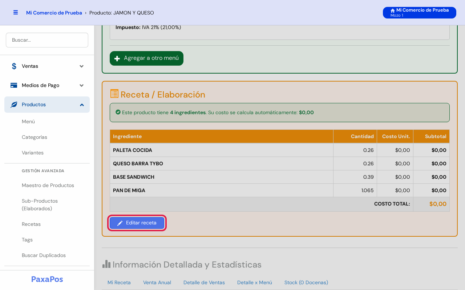Viewport: 465px width, 290px height.
Task: Open the hamburger menu icon
Action: (x=16, y=12)
